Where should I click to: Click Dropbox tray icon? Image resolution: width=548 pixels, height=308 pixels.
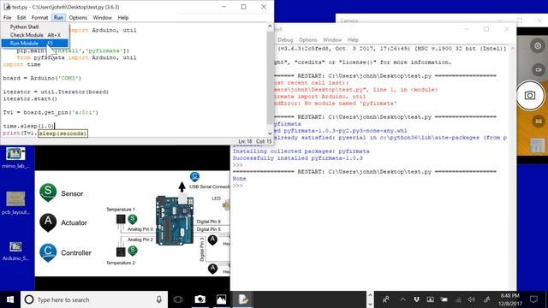[416, 299]
